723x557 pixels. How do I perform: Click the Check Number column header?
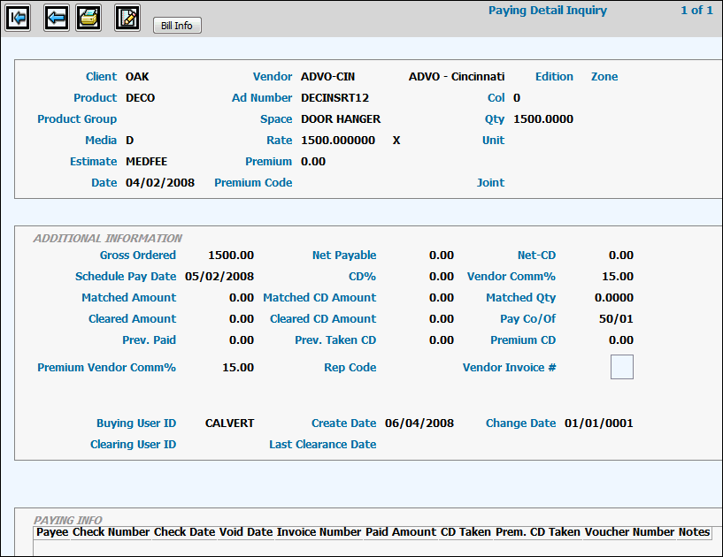pos(112,532)
